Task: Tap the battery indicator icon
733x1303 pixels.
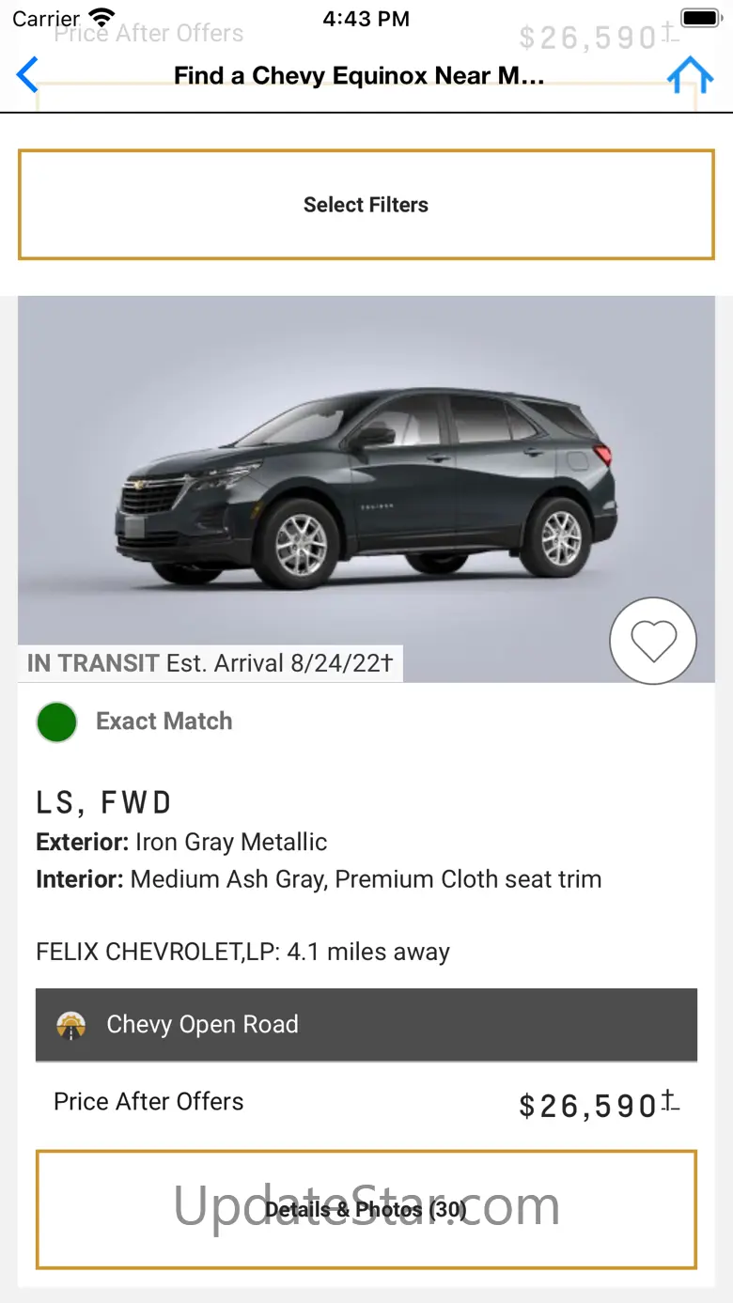Action: [700, 18]
